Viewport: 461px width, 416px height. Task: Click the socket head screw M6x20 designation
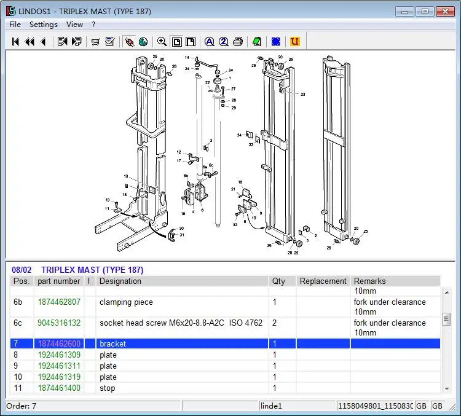[181, 323]
